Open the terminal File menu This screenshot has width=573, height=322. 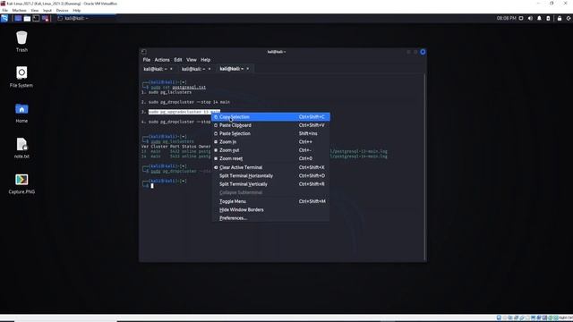coord(147,60)
